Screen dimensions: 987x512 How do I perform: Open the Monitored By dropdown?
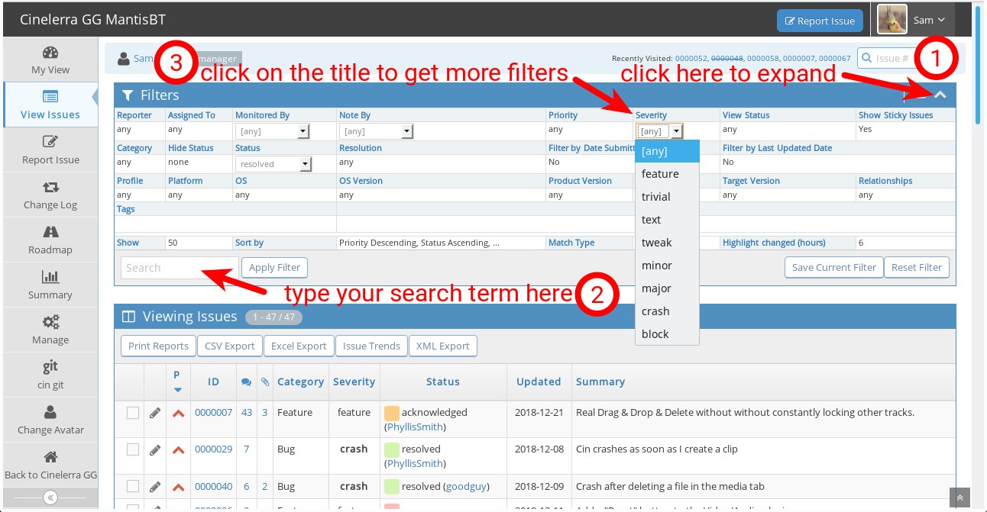point(272,131)
